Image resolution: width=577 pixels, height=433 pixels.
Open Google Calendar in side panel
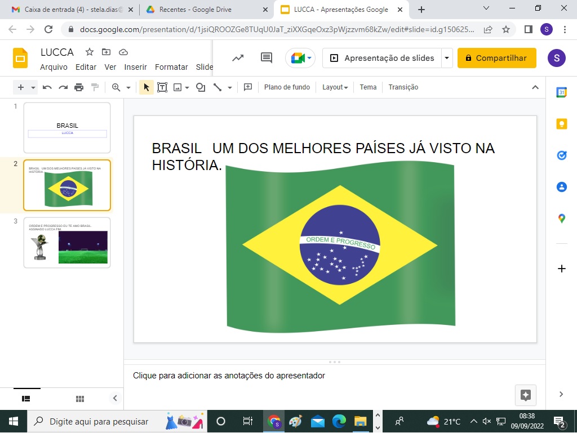pos(562,92)
